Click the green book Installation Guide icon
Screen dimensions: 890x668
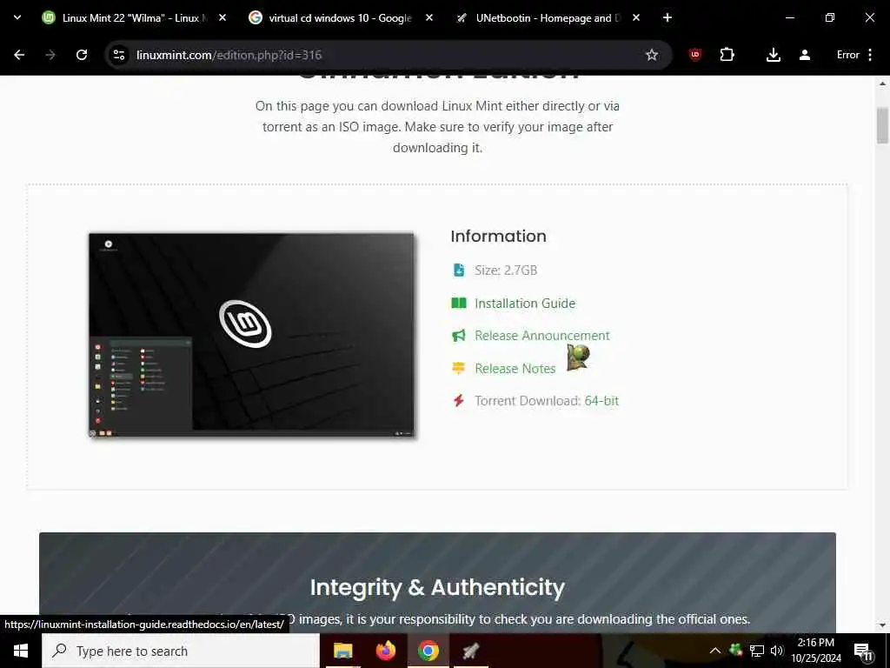click(459, 303)
